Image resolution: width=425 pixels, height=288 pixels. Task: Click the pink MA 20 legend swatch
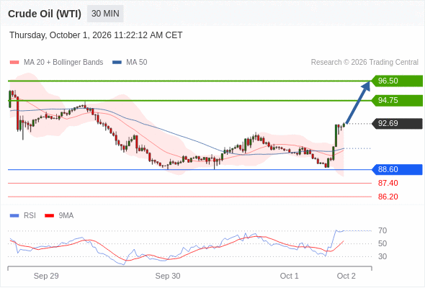[14, 63]
